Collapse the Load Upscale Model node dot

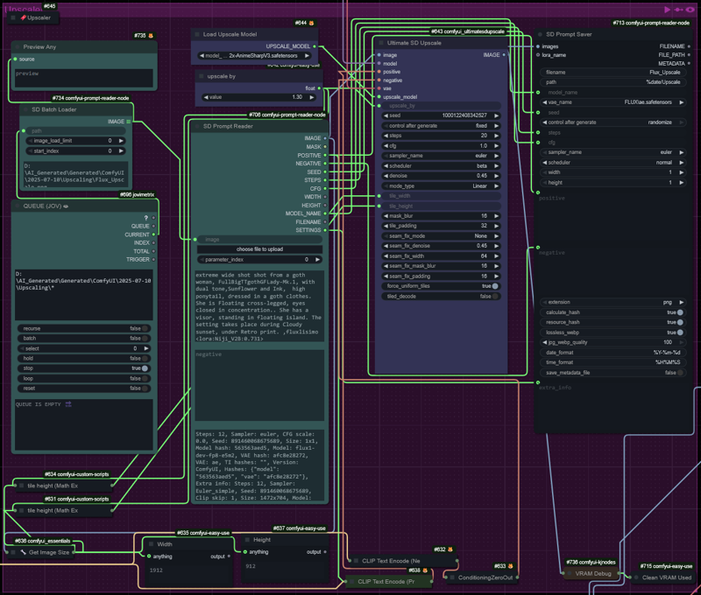pos(197,34)
